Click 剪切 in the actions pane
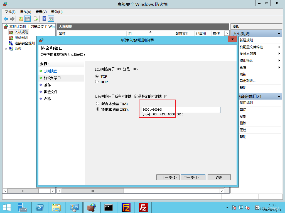The height and width of the screenshot is (213, 285). click(x=243, y=110)
